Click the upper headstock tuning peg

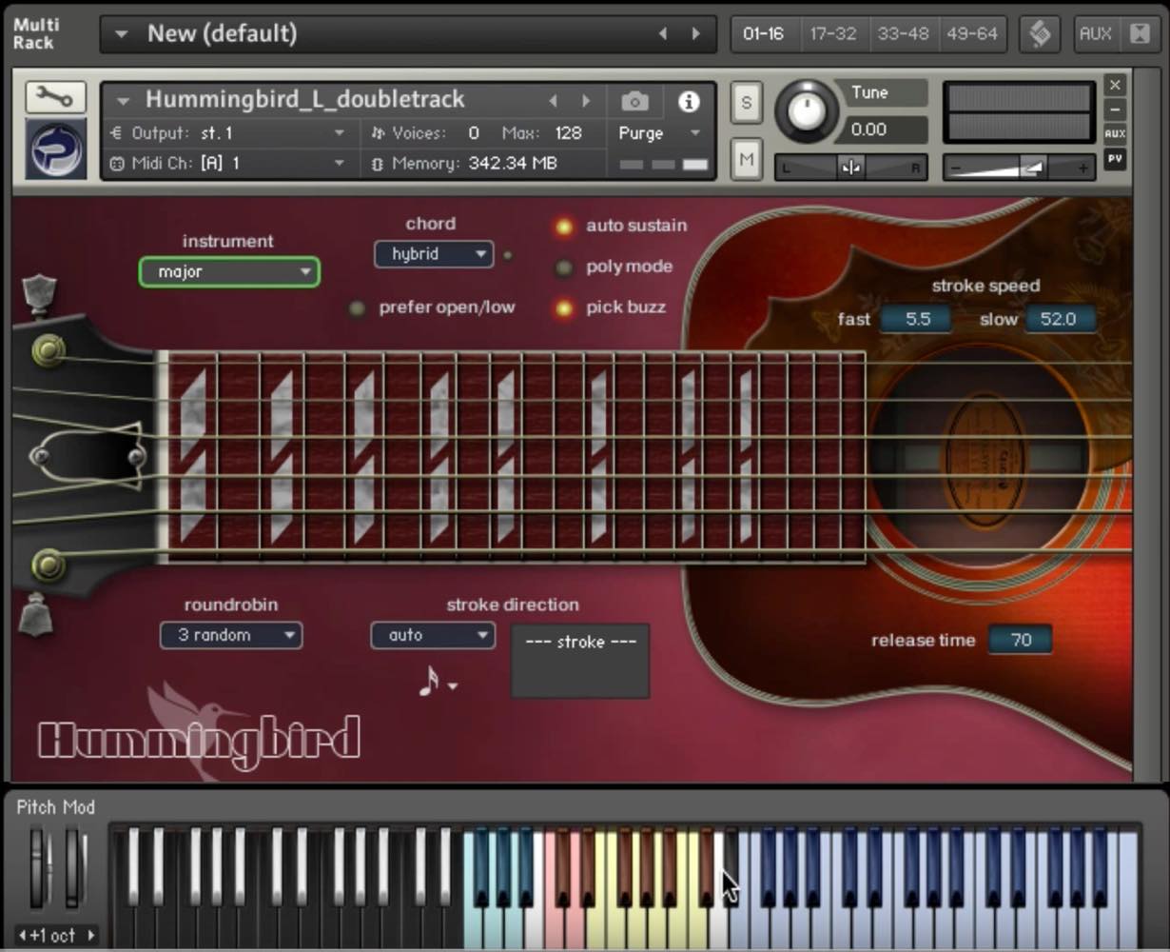pos(47,350)
